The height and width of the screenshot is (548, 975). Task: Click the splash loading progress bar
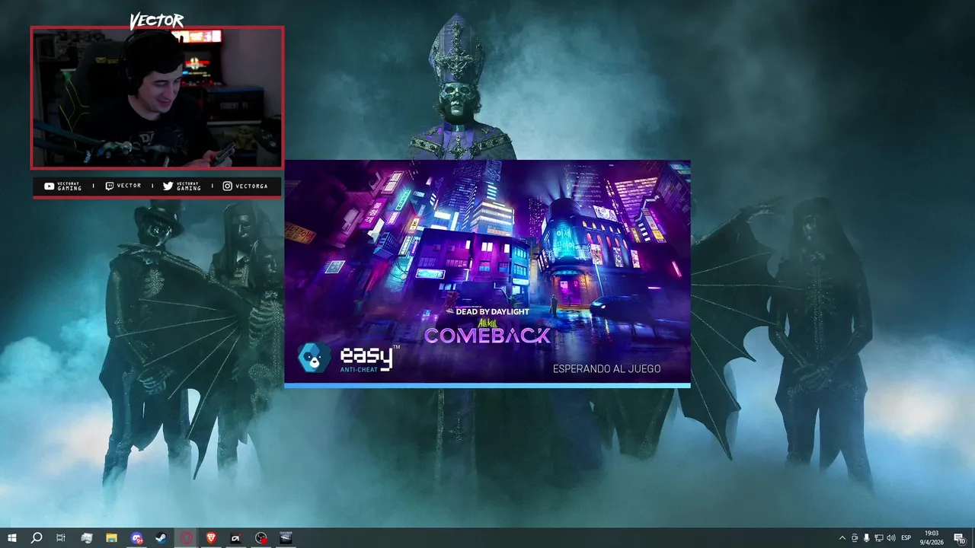487,386
